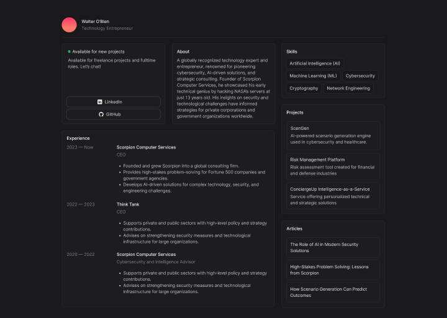Open the ScenGen project card

click(333, 135)
